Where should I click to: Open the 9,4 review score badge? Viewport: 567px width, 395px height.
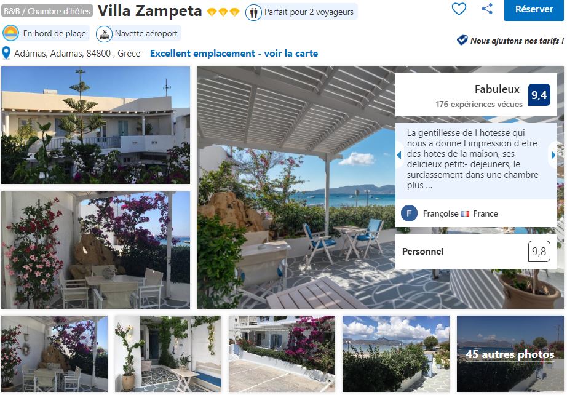click(539, 95)
